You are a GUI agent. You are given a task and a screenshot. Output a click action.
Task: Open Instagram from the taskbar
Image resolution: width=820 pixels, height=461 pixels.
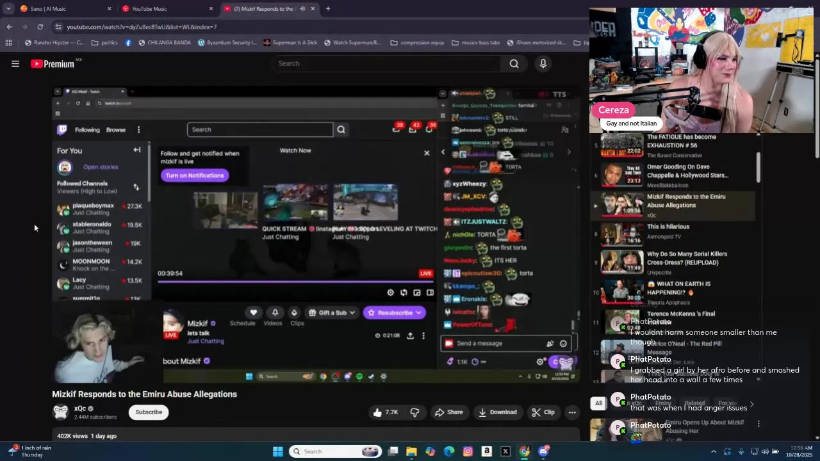pyautogui.click(x=468, y=451)
